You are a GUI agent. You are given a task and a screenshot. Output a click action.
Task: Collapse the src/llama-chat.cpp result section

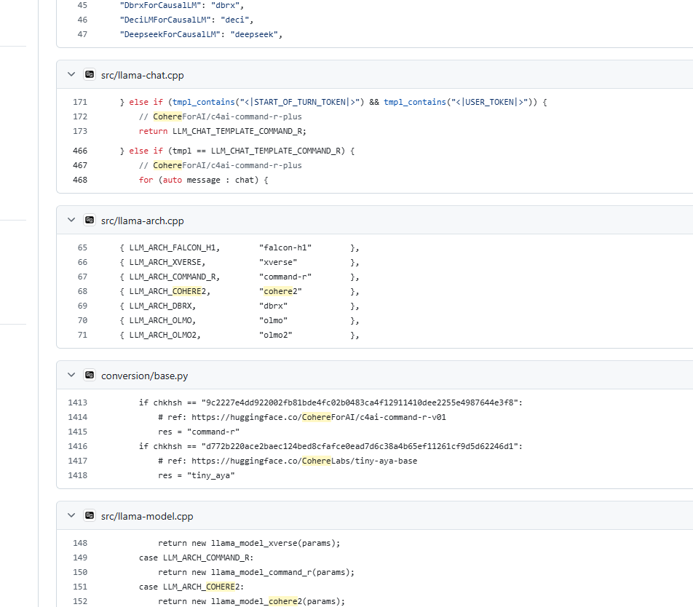[71, 74]
